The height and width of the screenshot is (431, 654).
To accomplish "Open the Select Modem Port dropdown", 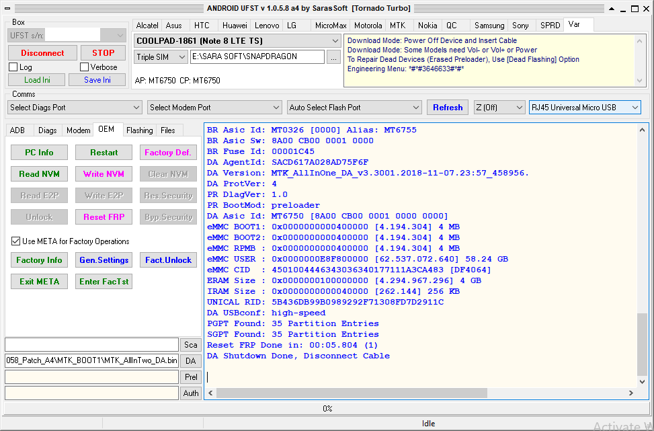I will (215, 107).
